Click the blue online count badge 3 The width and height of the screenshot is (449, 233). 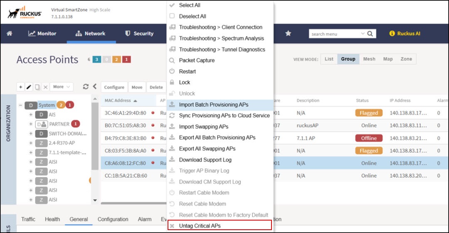point(97,59)
